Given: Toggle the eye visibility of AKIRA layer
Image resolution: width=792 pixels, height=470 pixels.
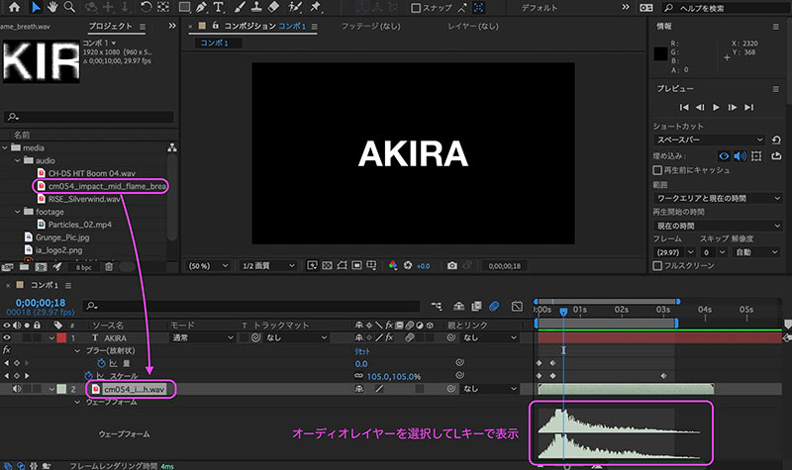Looking at the screenshot, I should tap(7, 337).
